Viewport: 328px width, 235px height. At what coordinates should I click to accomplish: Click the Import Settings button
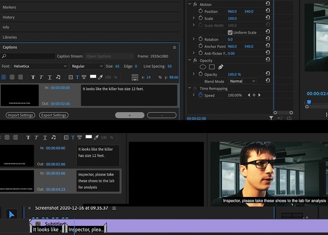click(x=21, y=115)
